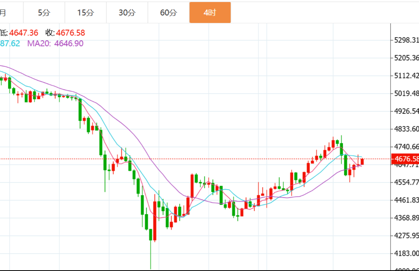The height and width of the screenshot is (271, 419).
Task: Click the latest red candlestick at right edge
Action: [362, 162]
